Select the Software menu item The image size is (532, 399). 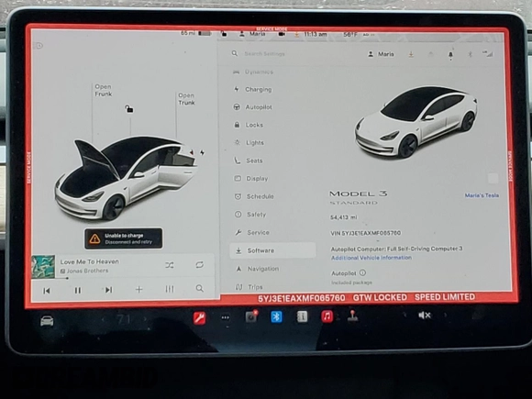coord(272,250)
